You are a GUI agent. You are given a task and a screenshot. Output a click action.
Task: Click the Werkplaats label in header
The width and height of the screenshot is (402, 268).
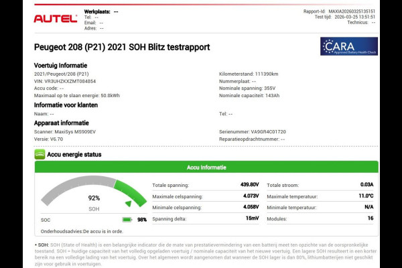(97, 11)
